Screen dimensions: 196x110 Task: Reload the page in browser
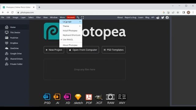pos(12,13)
